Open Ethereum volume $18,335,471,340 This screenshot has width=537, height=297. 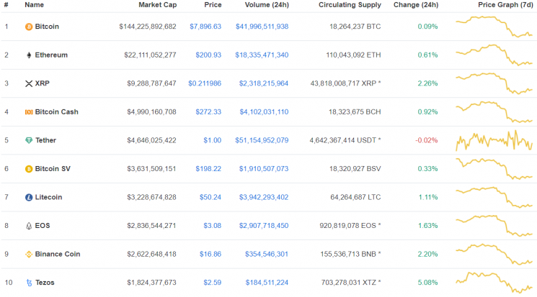[x=262, y=55]
